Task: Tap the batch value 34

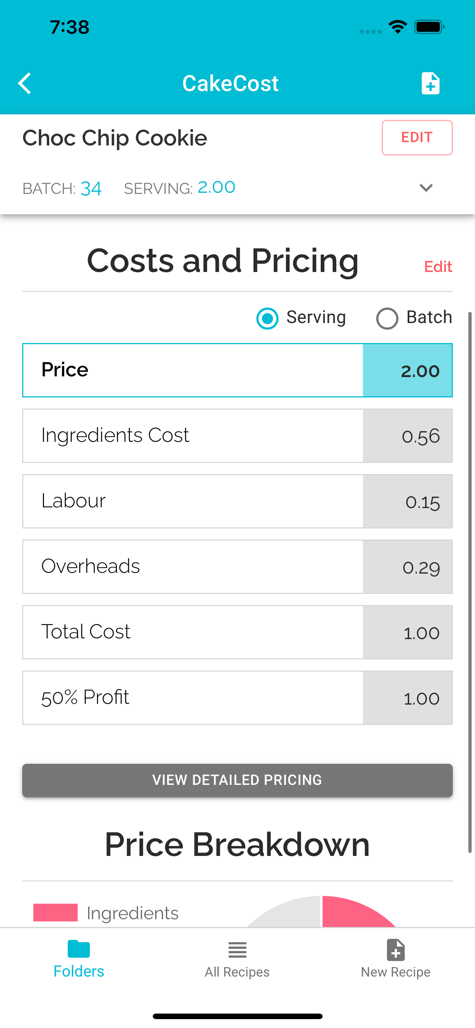Action: coord(91,189)
